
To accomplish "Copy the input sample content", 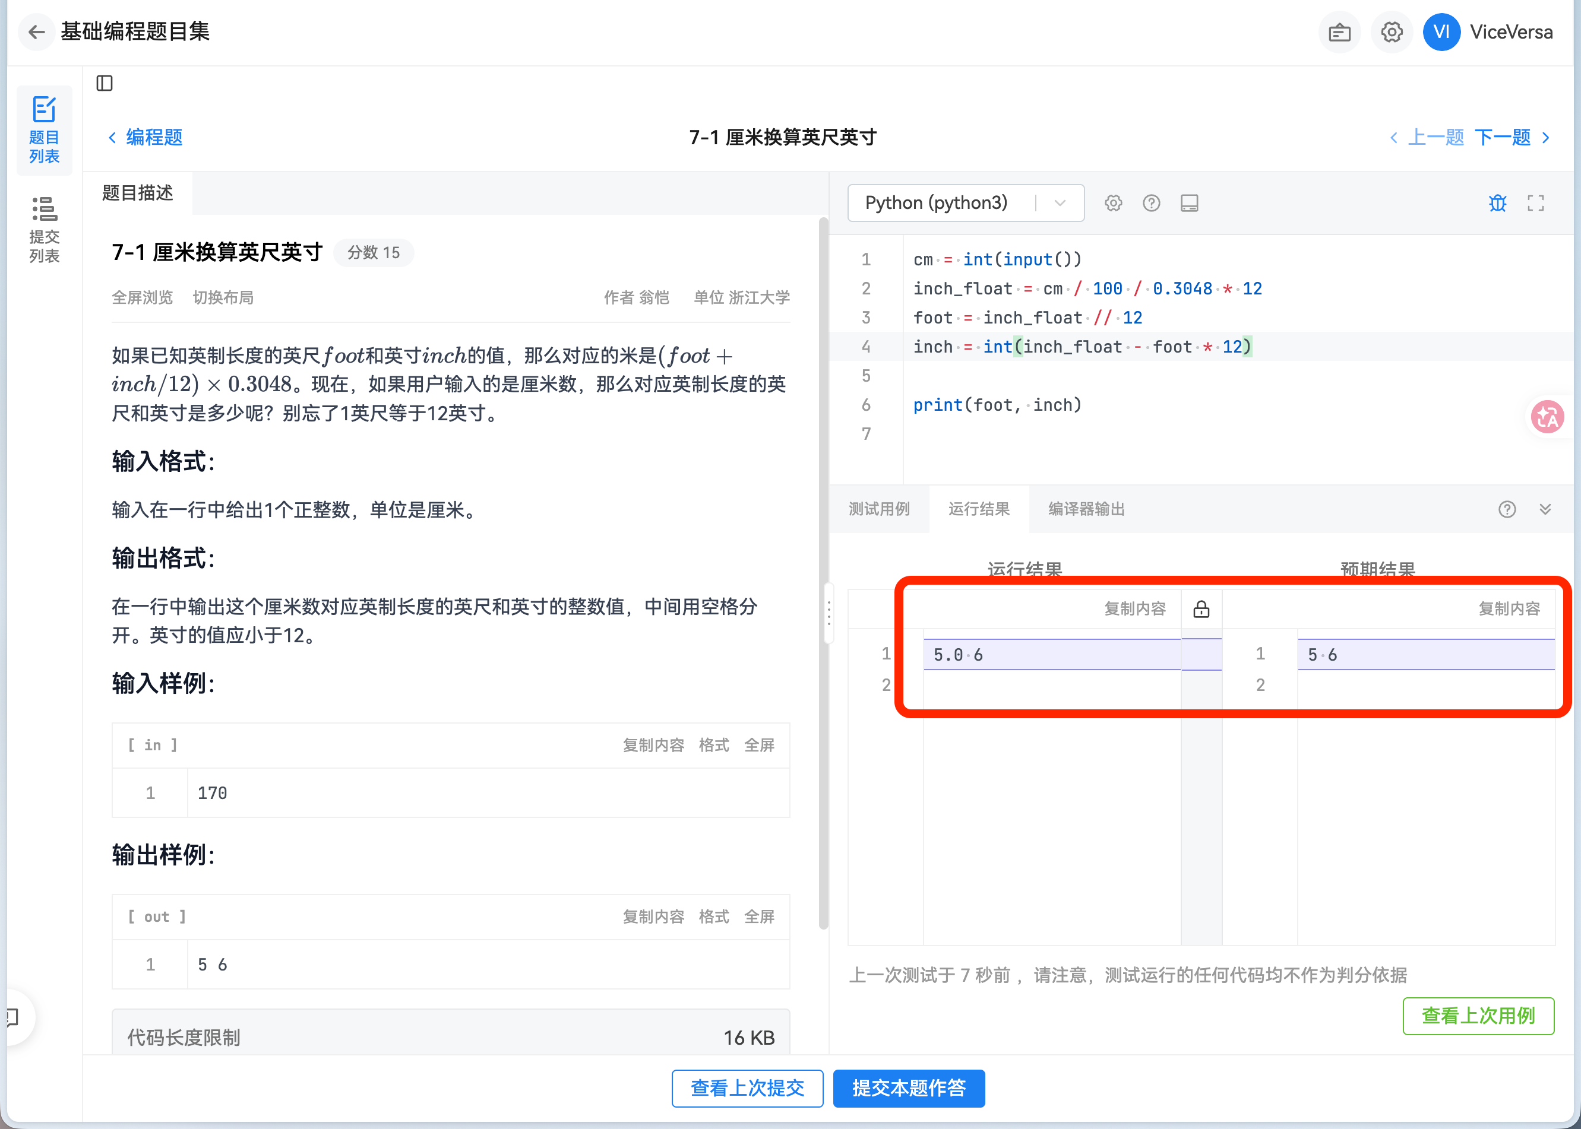I will (653, 746).
